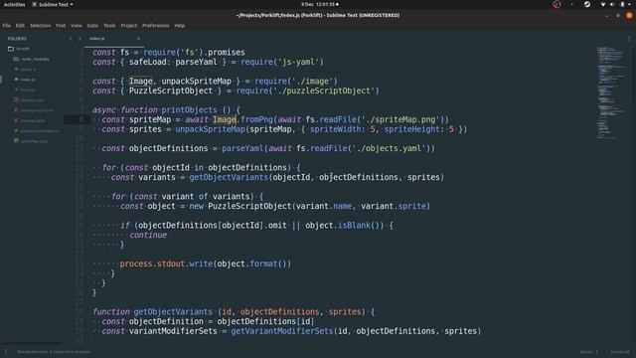Click the Forklift folder icon
The height and width of the screenshot is (358, 636).
(x=11, y=49)
